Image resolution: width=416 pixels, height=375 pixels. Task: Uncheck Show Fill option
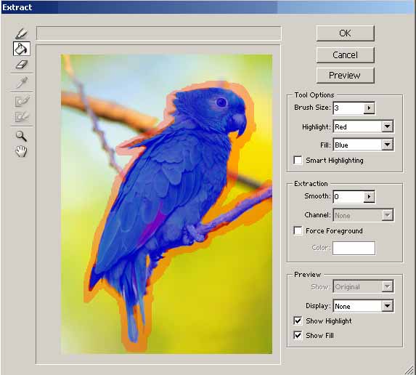click(298, 336)
